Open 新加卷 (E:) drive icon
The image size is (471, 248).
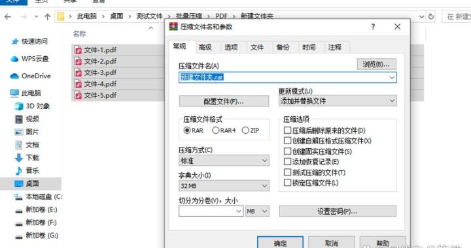tap(18, 211)
